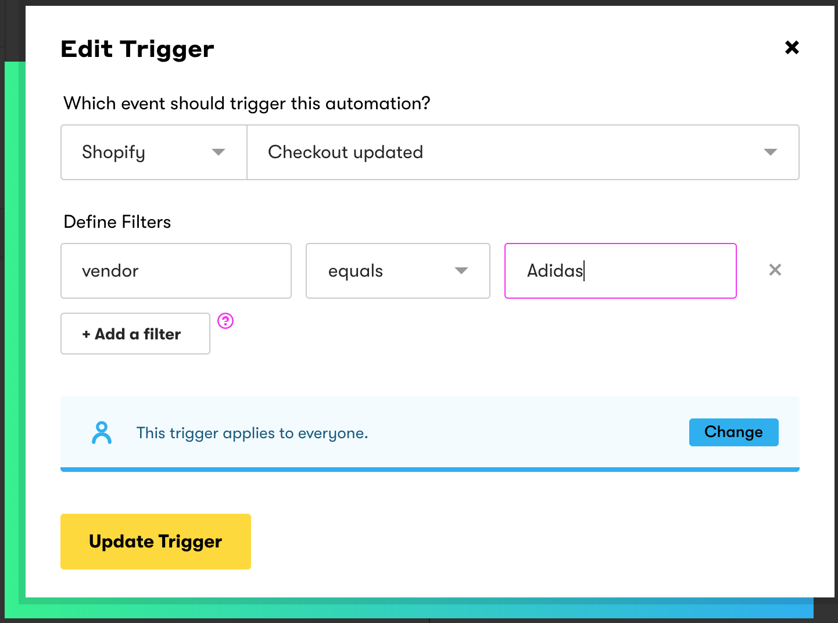
Task: Click the arrow beside Shopify
Action: [x=219, y=152]
